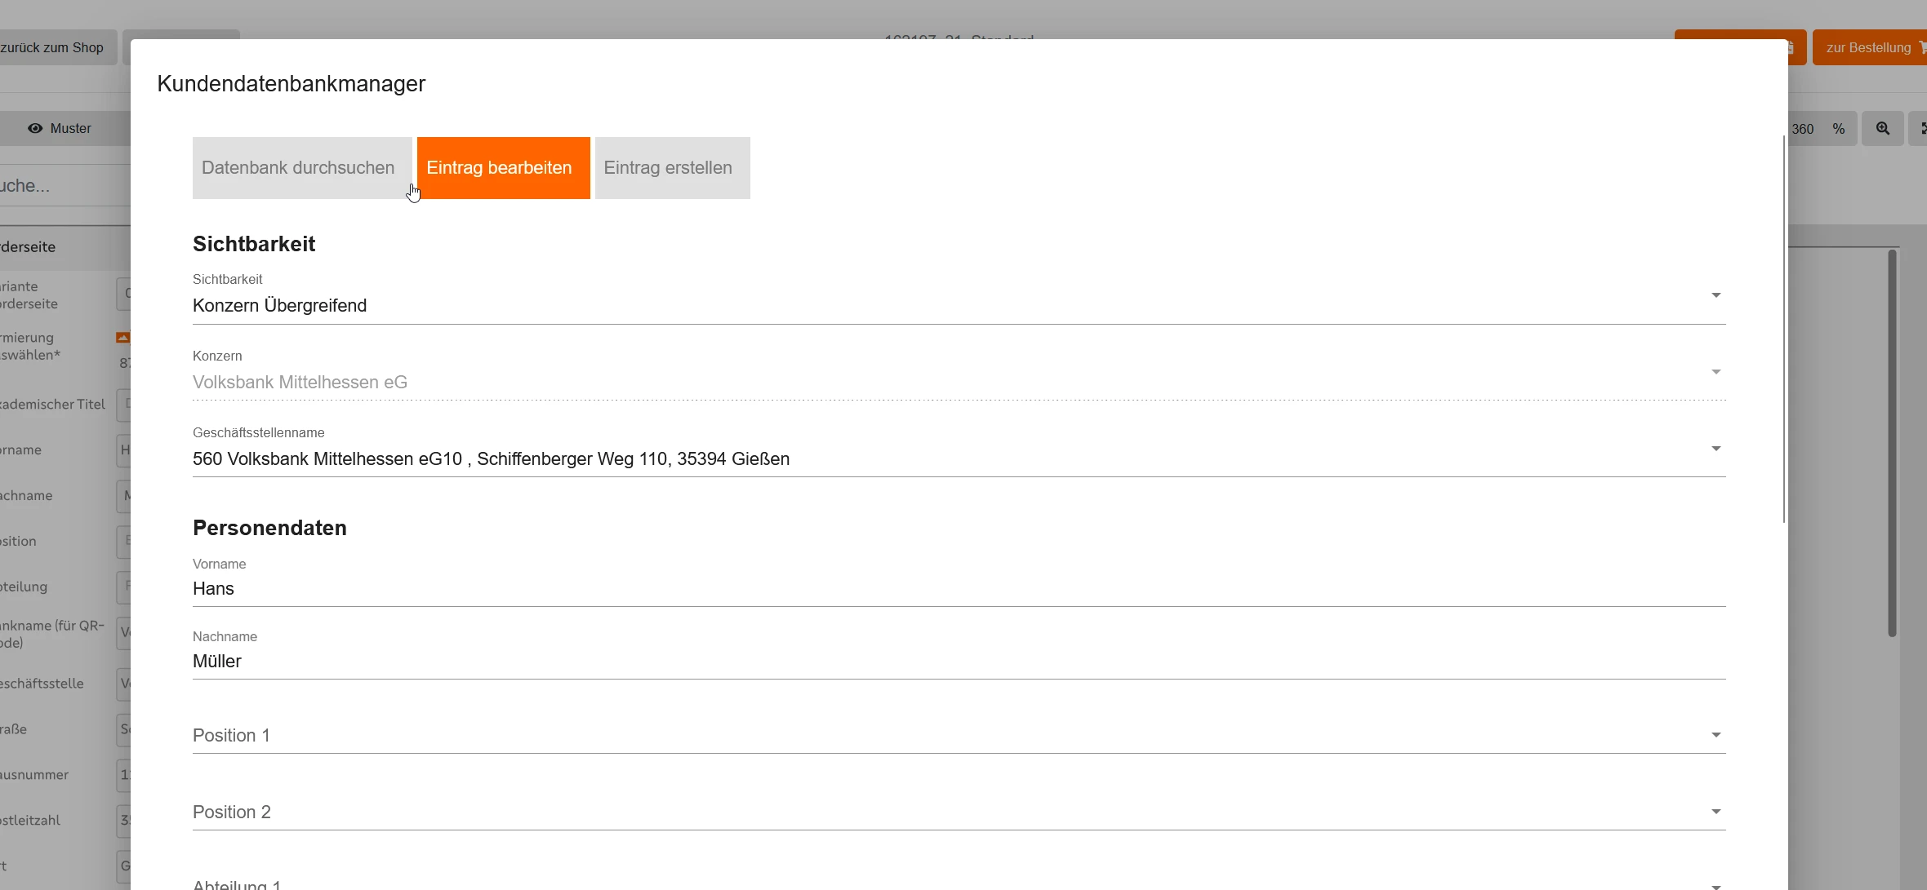
Task: Expand the Geschäftsstellenname dropdown
Action: pyautogui.click(x=1716, y=449)
